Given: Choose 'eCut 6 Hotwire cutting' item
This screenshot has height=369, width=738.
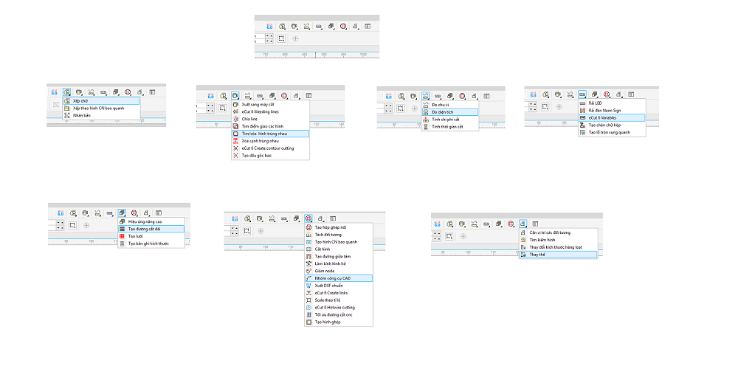Looking at the screenshot, I should pos(334,308).
